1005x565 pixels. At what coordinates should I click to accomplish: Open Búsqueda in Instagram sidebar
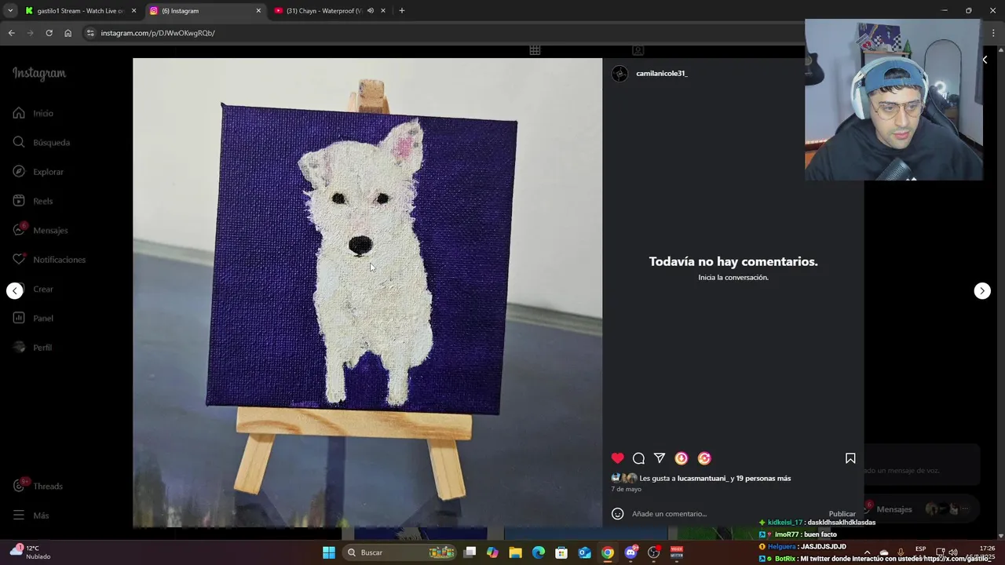(x=42, y=142)
